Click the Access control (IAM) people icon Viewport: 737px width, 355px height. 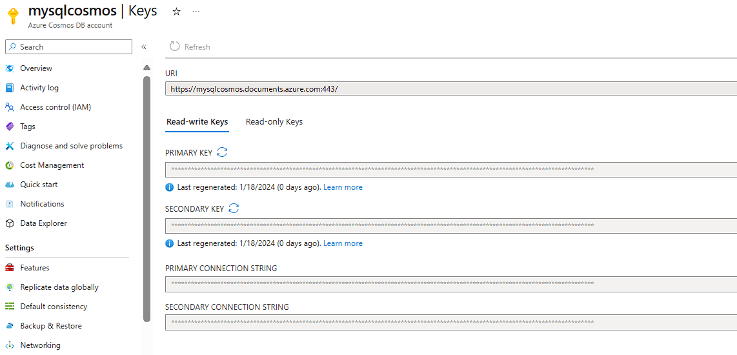10,107
